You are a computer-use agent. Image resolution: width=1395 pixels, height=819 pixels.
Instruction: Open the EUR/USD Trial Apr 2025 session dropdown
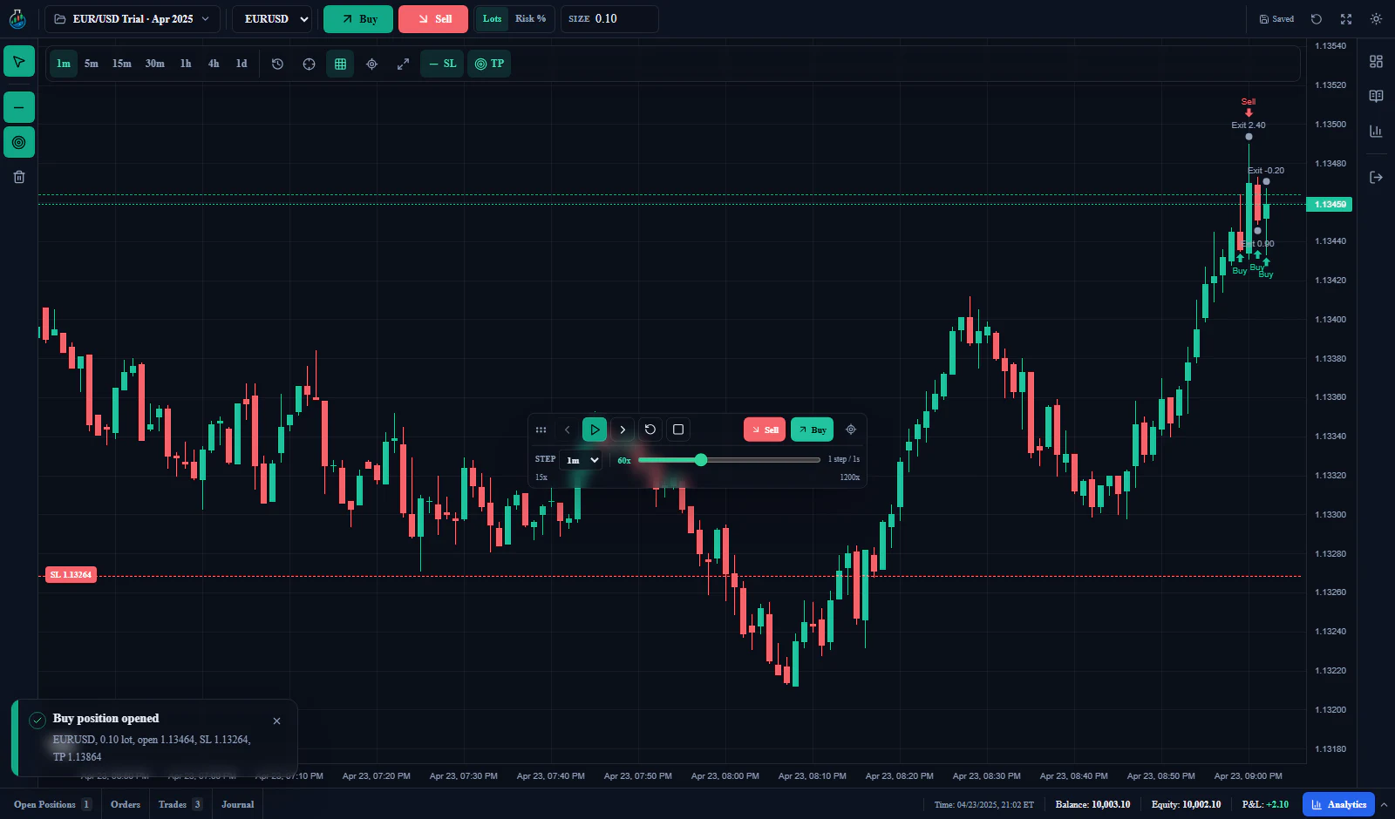click(133, 19)
